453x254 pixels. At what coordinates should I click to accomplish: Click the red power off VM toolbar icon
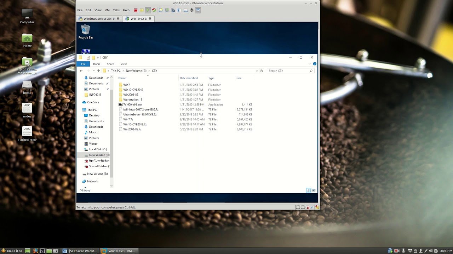pos(136,10)
